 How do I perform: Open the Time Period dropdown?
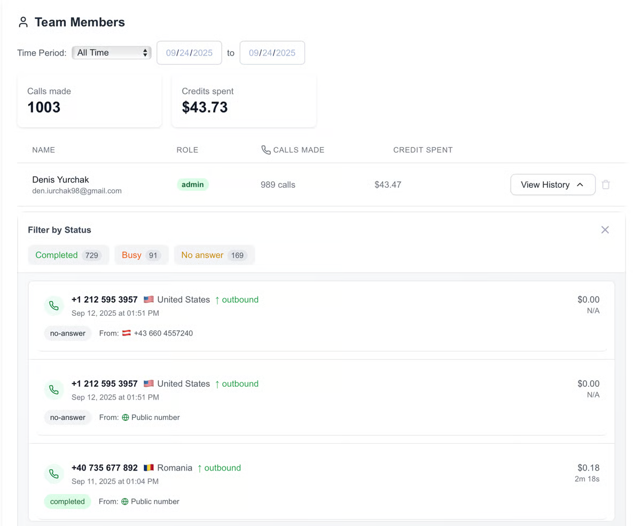(112, 52)
